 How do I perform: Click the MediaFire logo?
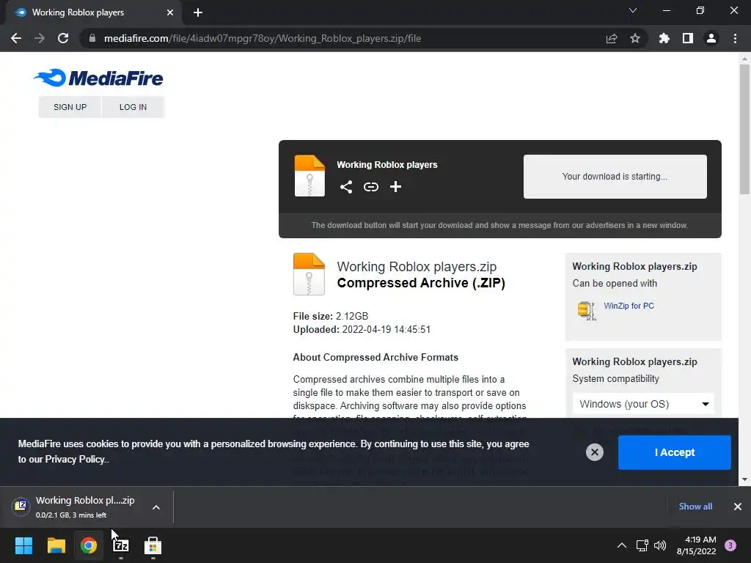point(98,78)
